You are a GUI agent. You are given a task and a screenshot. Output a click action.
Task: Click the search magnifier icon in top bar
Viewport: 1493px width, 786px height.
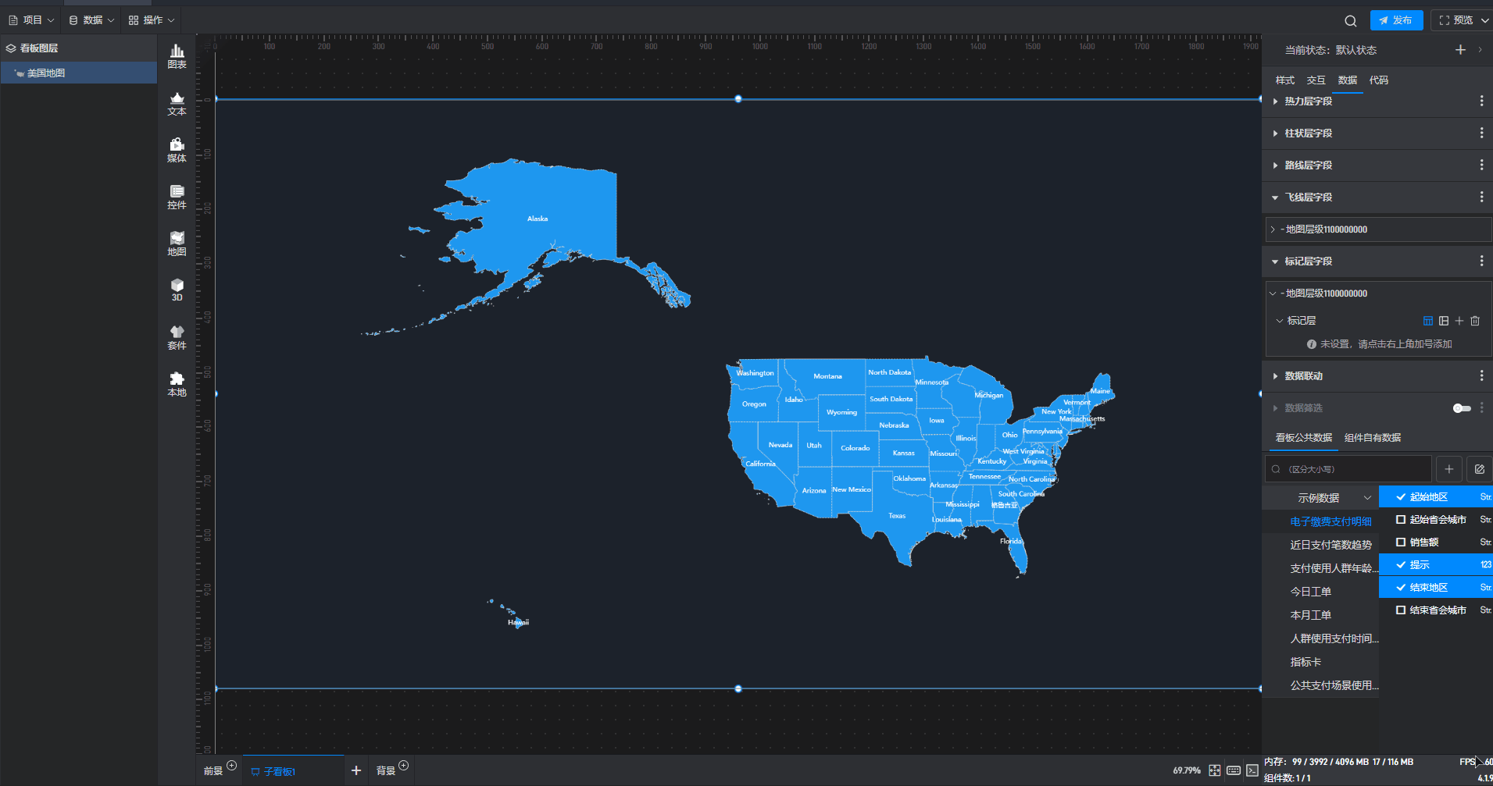[1350, 21]
